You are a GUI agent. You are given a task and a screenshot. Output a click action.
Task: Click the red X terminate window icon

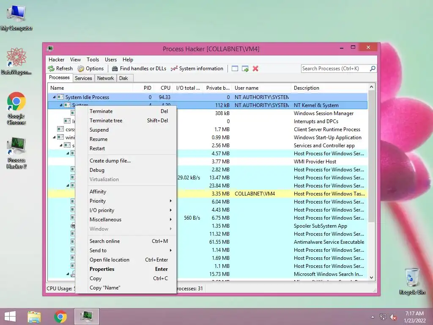coord(255,69)
